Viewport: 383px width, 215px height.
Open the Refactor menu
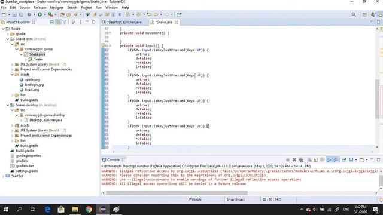40,8
